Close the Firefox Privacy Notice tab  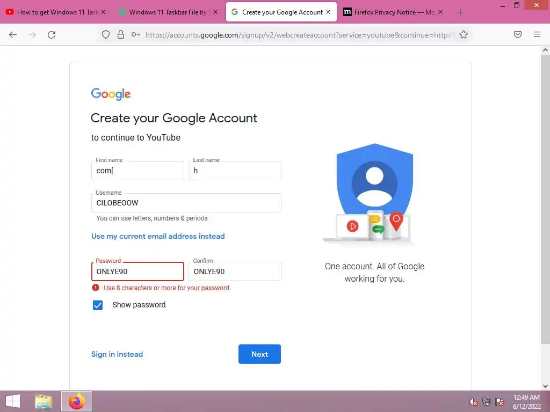click(x=440, y=12)
